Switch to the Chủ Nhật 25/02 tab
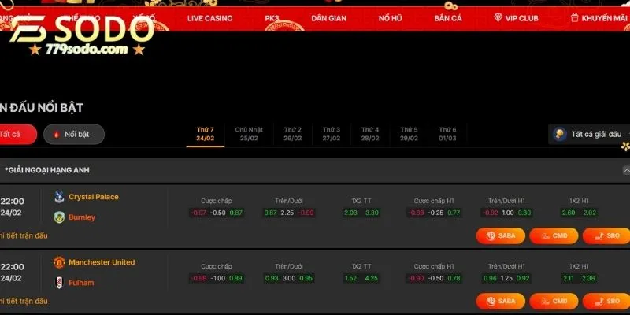This screenshot has height=315, width=630. [249, 134]
